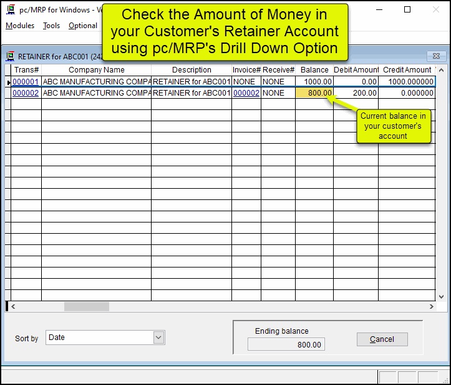
Task: Select the 0.000000 credit amount cell
Action: (407, 92)
